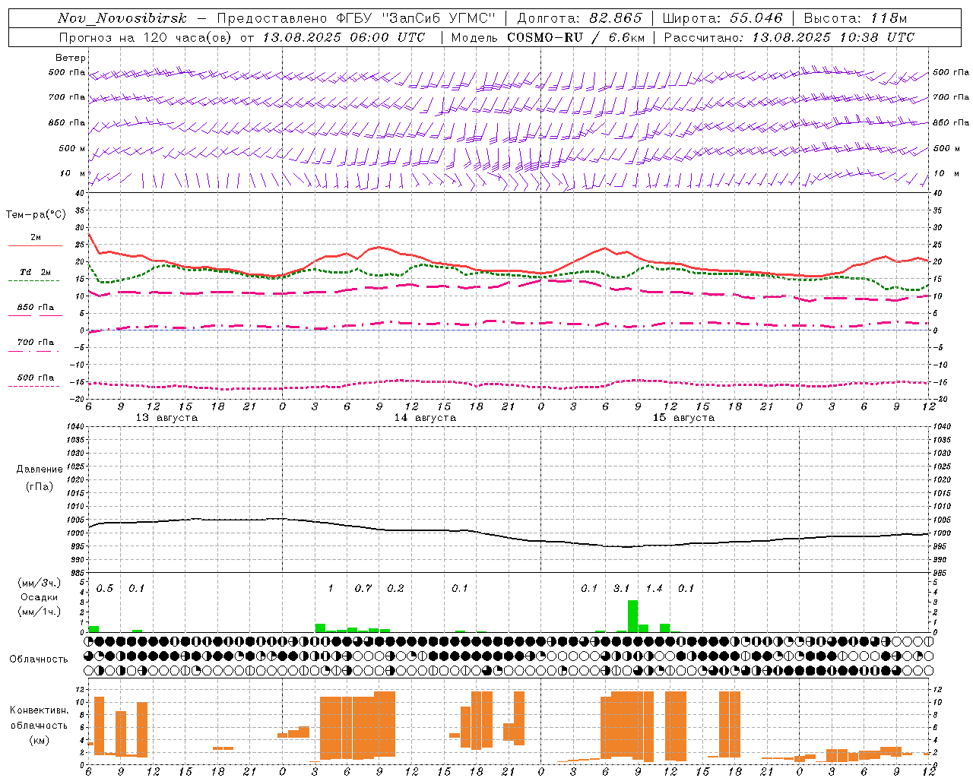Click the "10 м" wind level label at left
973x778 pixels.
pyautogui.click(x=72, y=173)
